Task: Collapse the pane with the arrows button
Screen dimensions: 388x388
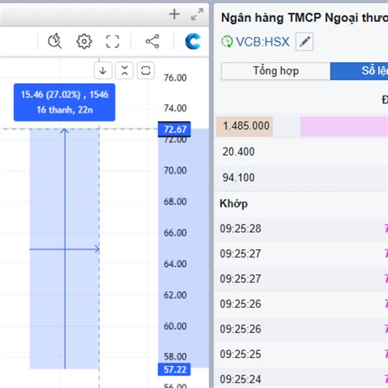Action: point(124,70)
